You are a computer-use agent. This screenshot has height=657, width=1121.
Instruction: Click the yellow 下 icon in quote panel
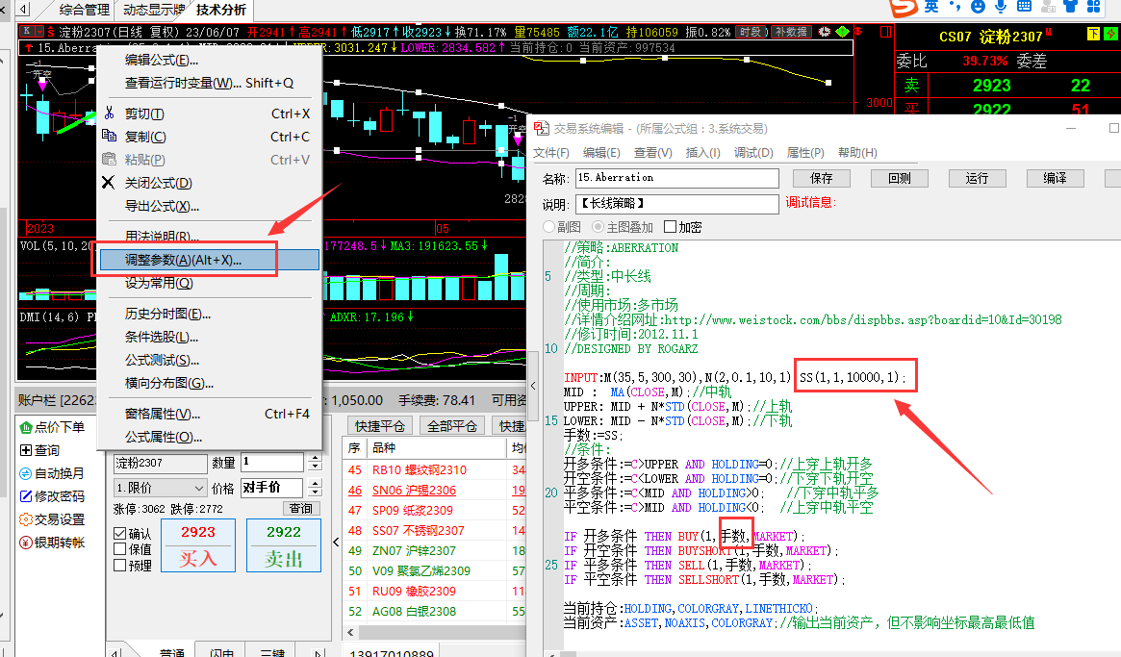[x=1093, y=34]
